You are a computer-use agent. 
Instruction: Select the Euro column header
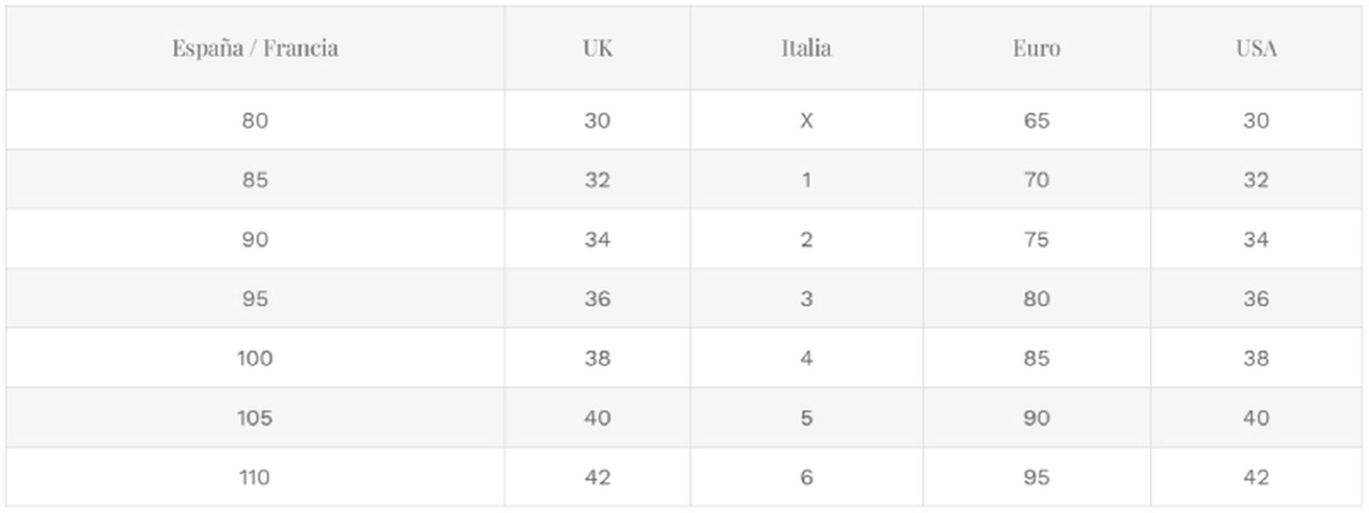pyautogui.click(x=1036, y=48)
